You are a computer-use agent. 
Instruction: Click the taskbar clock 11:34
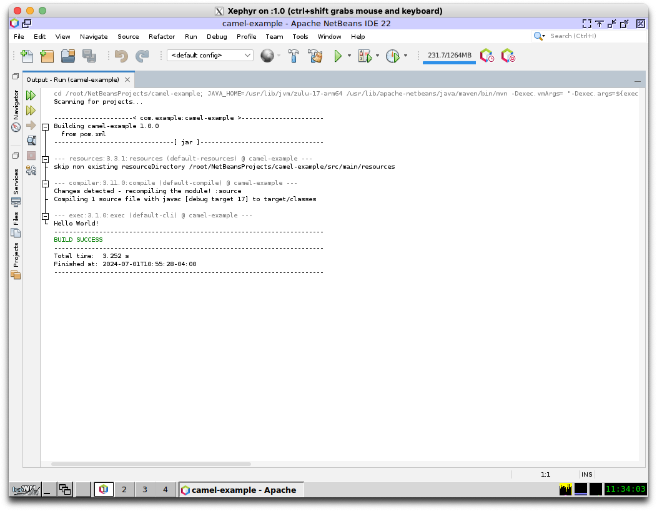pos(625,489)
